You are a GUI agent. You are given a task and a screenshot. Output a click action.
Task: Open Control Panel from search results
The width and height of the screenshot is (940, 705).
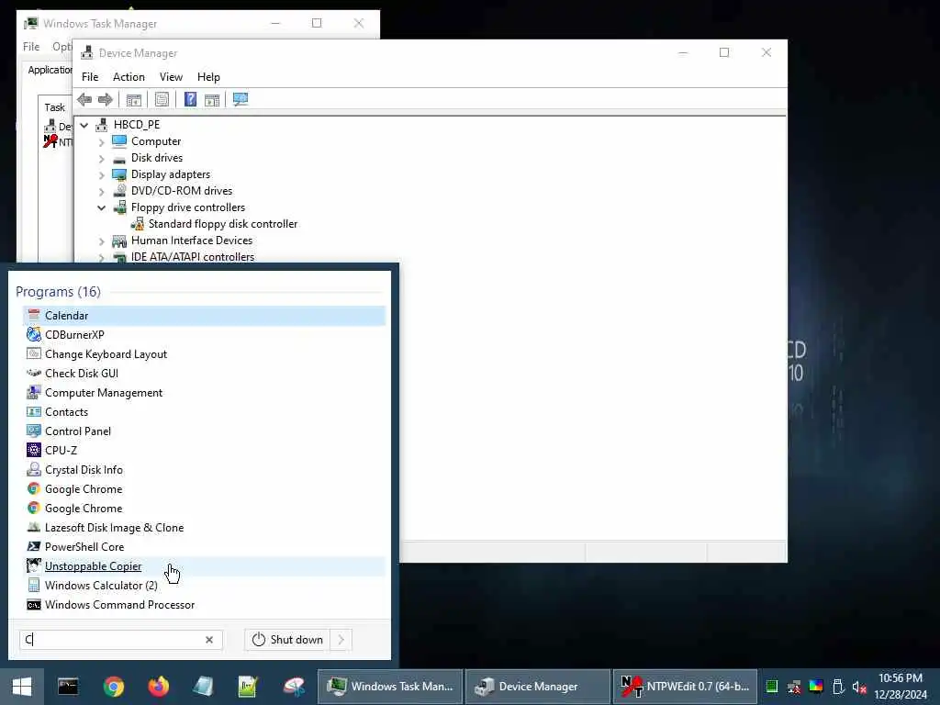click(x=204, y=431)
